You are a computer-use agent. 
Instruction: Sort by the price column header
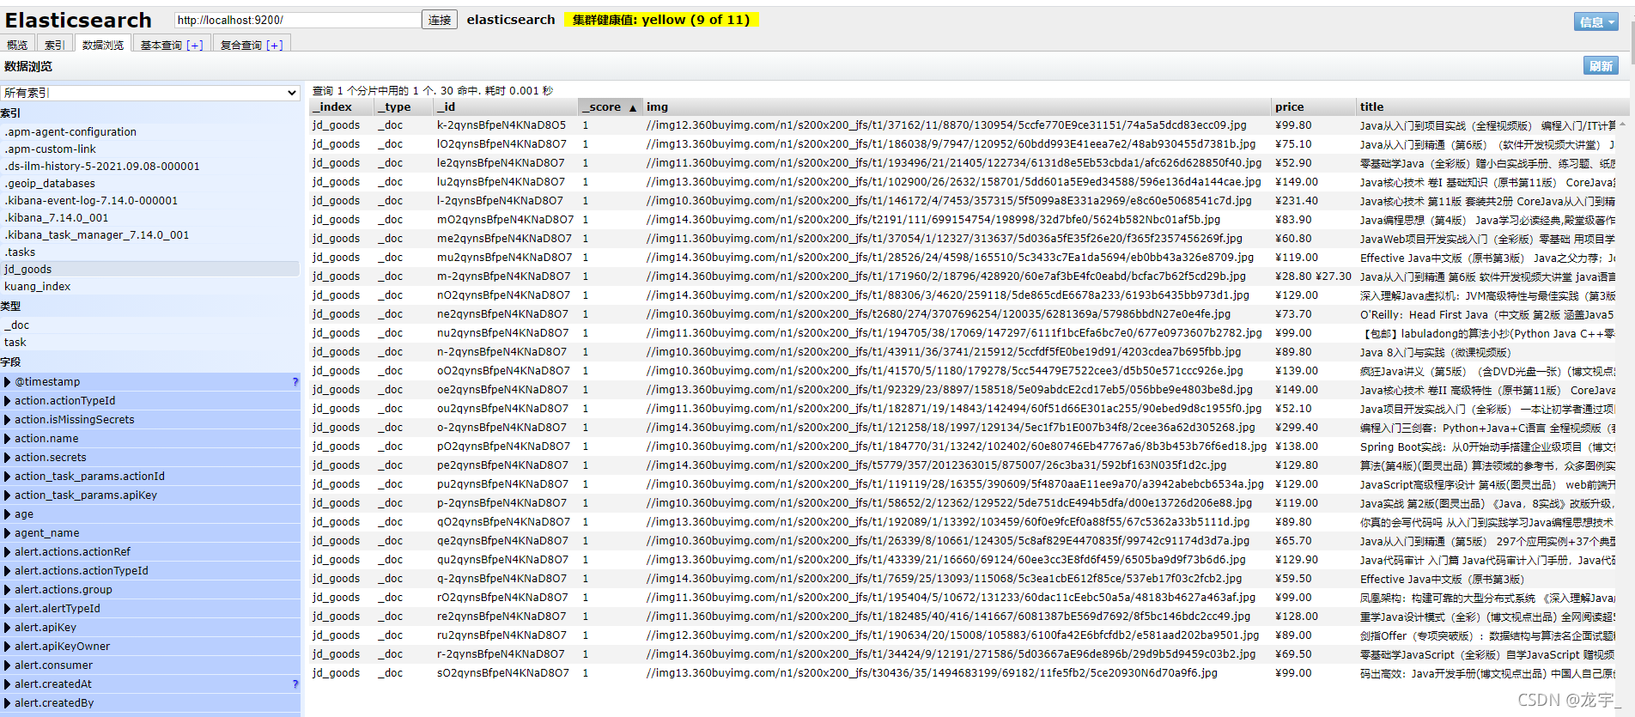(x=1312, y=106)
